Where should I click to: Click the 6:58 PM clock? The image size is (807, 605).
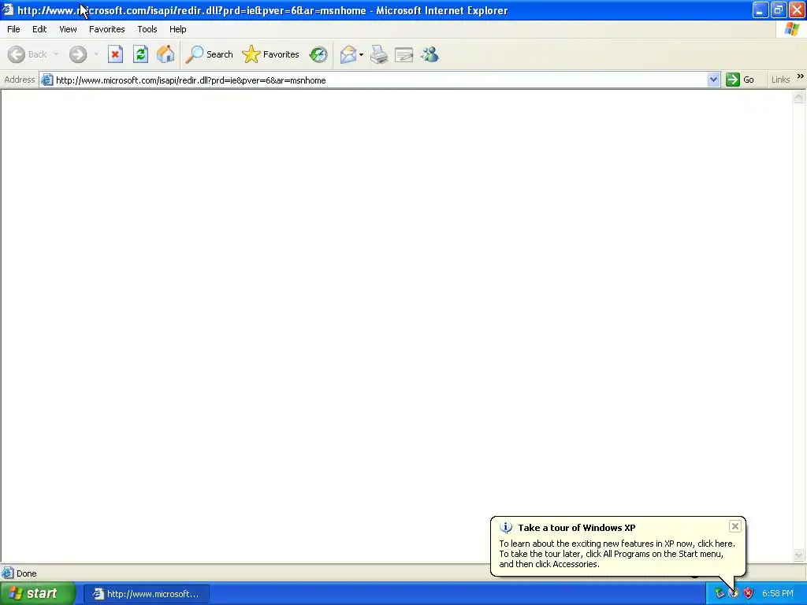pos(778,593)
